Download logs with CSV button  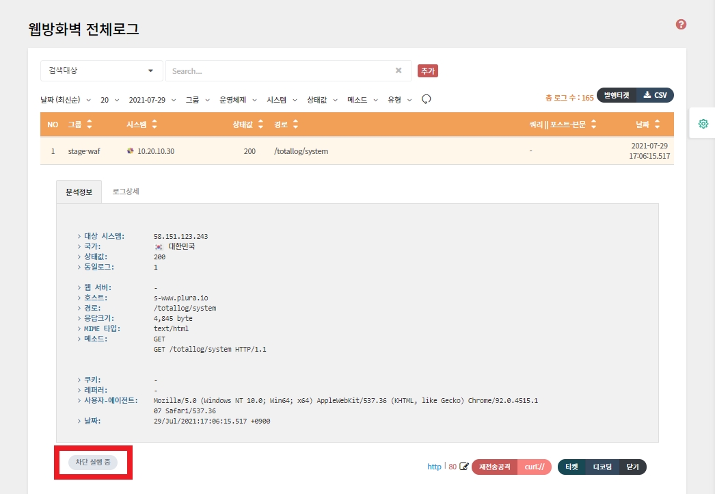tap(655, 95)
